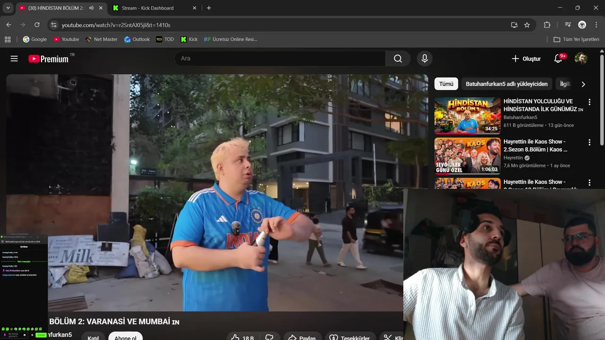This screenshot has width=605, height=340.
Task: Close the Stream - Kick Dashboard tab
Action: pyautogui.click(x=195, y=8)
